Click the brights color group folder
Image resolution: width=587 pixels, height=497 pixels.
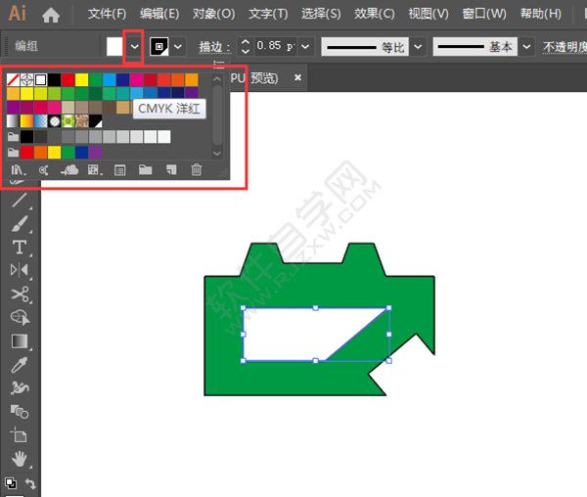(x=13, y=153)
